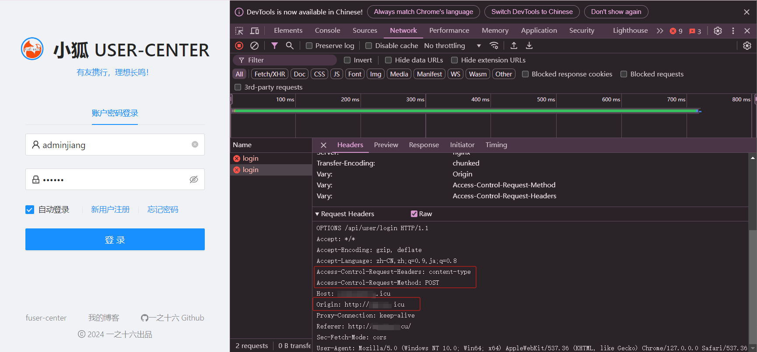Image resolution: width=757 pixels, height=352 pixels.
Task: Clear the network log
Action: 254,45
